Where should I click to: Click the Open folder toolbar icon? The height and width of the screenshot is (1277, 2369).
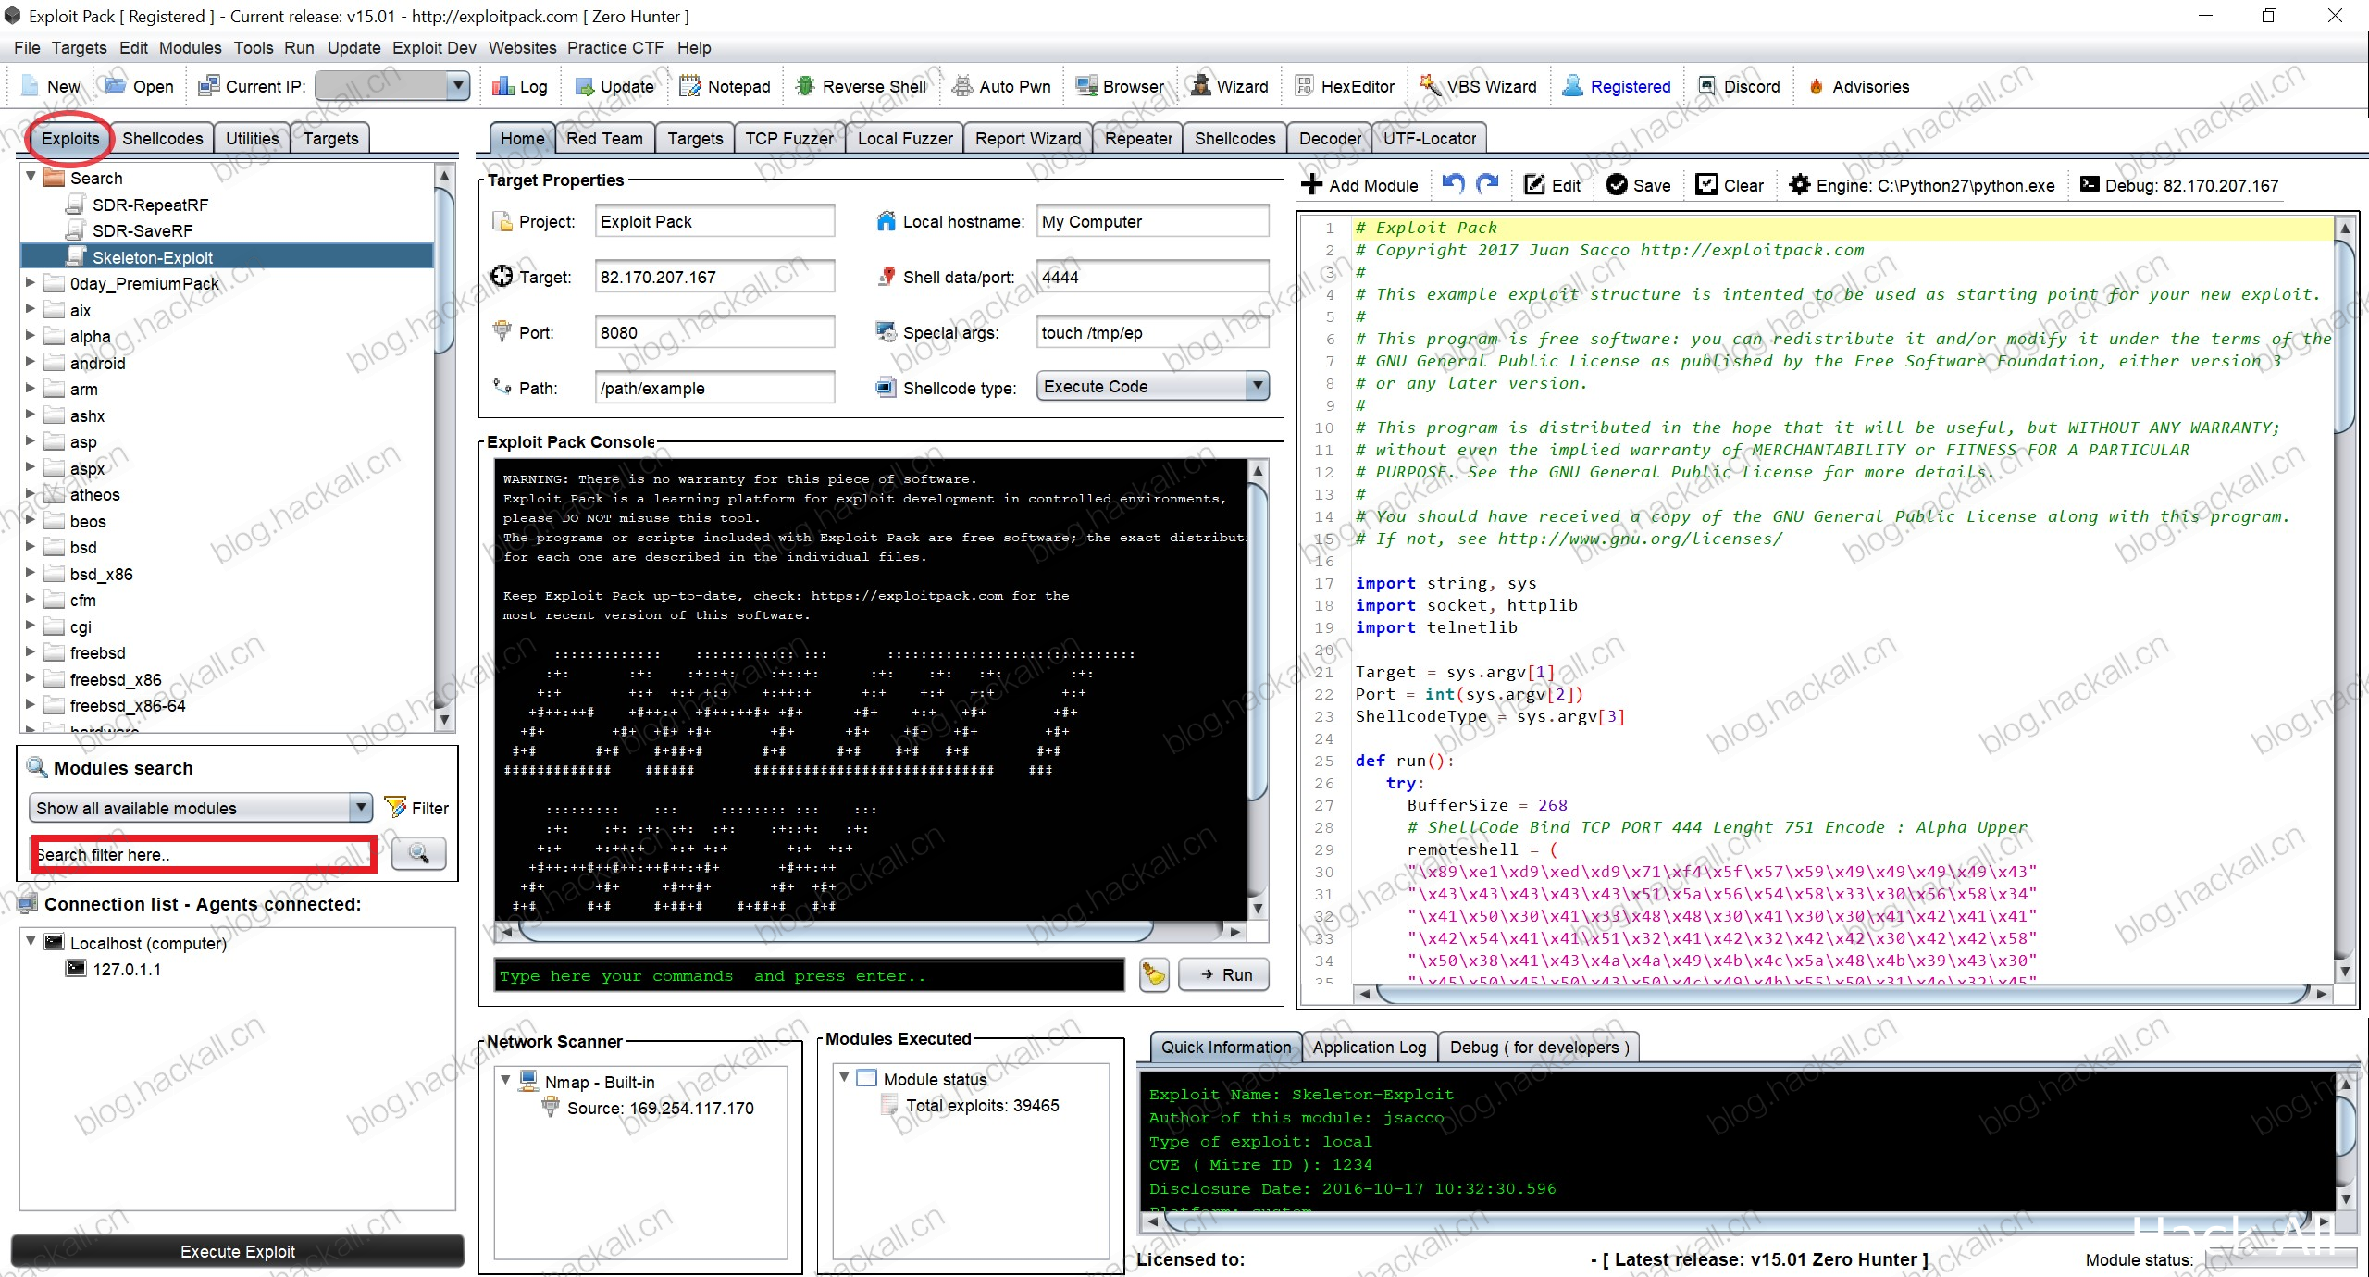116,86
